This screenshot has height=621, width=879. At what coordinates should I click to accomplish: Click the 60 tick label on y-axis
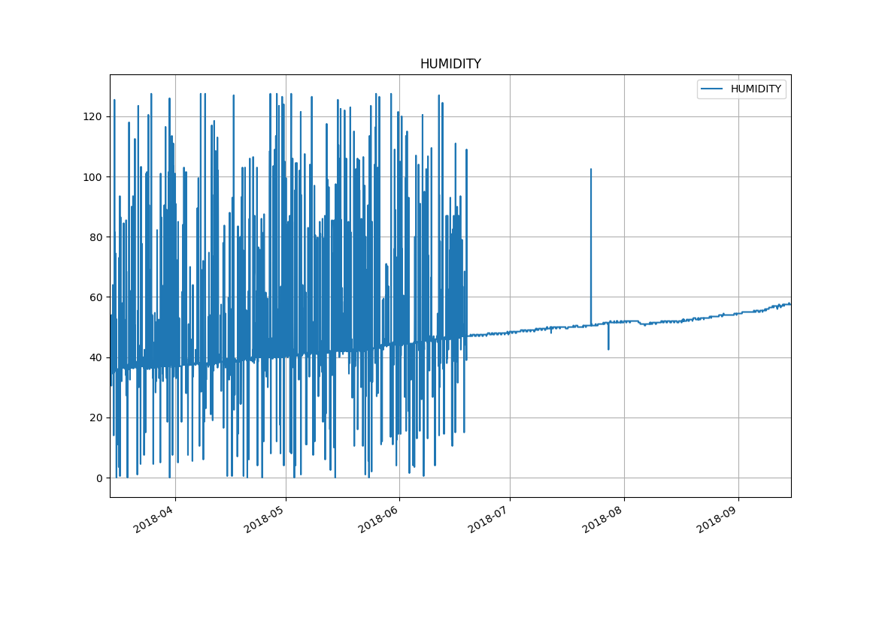(95, 297)
